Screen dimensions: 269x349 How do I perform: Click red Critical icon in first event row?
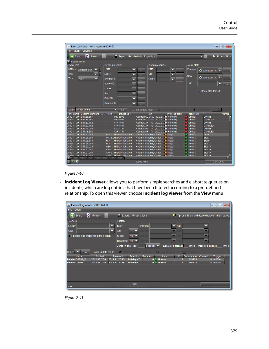186,117
